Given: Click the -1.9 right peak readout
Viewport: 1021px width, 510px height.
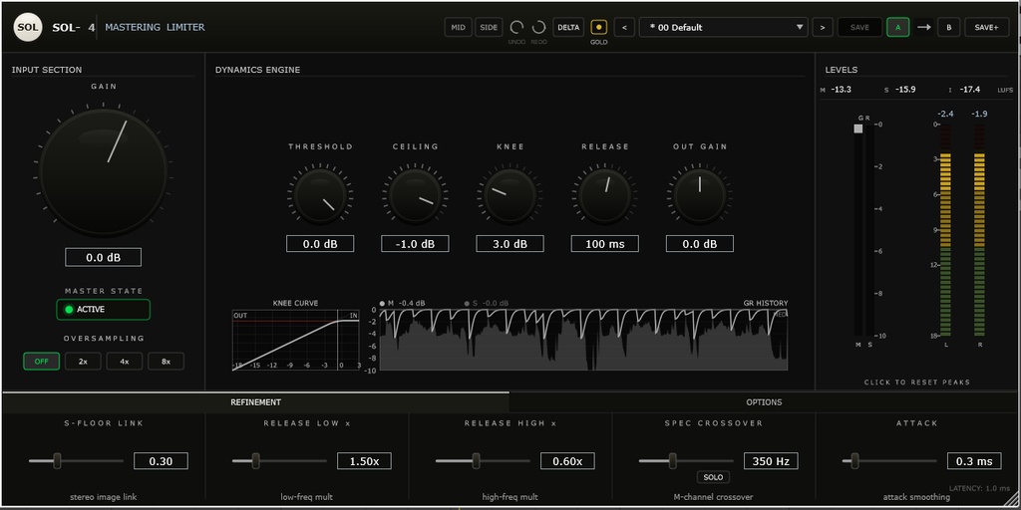Looking at the screenshot, I should coord(979,114).
